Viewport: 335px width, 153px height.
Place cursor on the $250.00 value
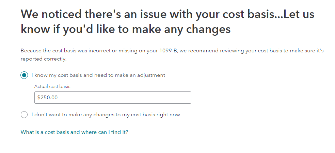[48, 98]
